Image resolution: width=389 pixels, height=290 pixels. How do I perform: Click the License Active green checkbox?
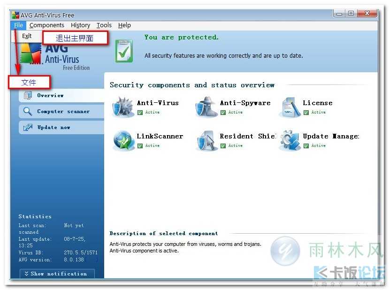tap(306, 113)
